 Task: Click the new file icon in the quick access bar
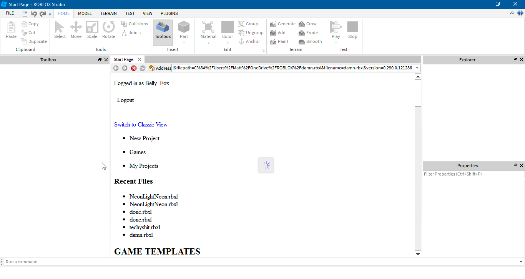pyautogui.click(x=25, y=14)
